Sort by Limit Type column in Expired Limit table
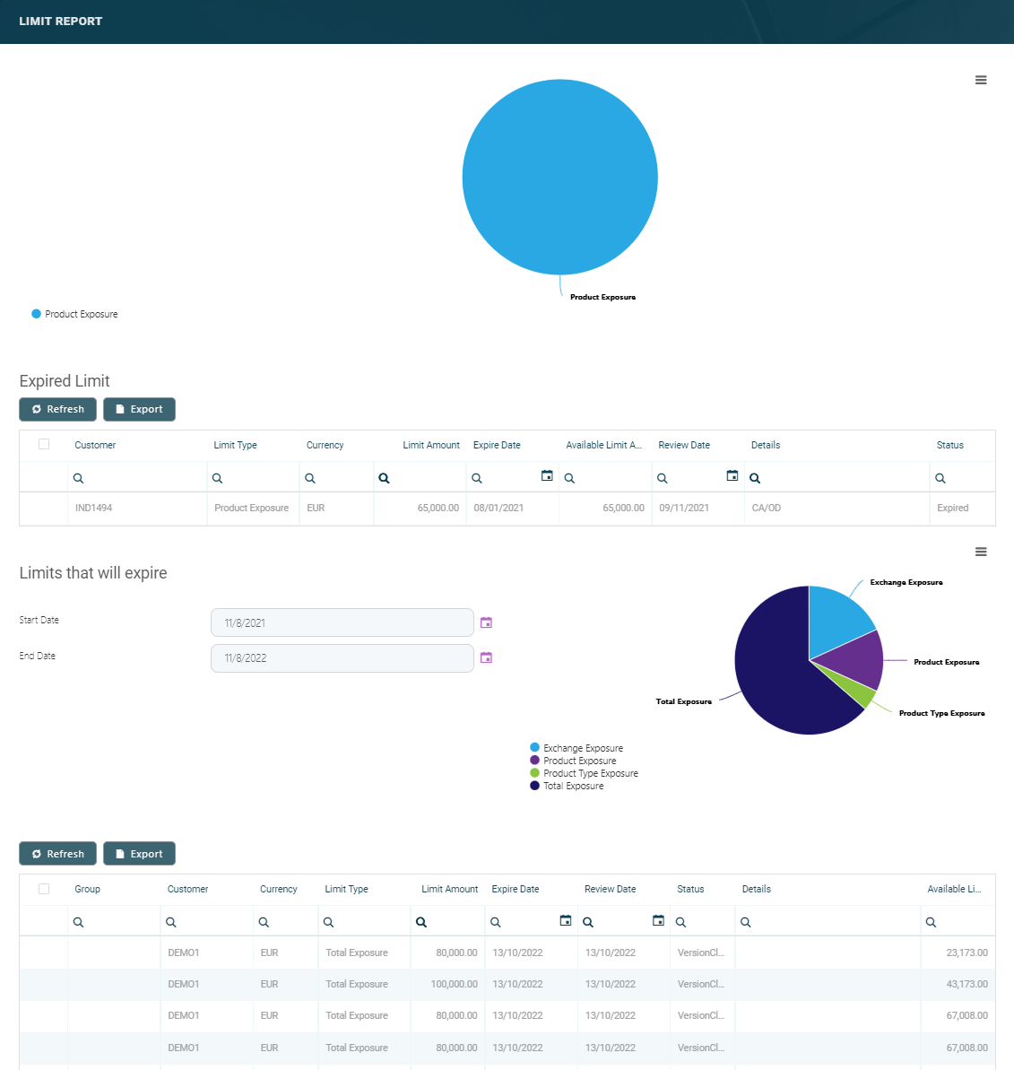Viewport: 1014px width, 1070px height. click(236, 445)
